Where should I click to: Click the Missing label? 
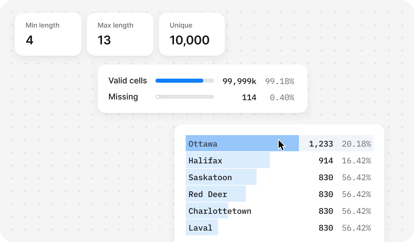123,97
